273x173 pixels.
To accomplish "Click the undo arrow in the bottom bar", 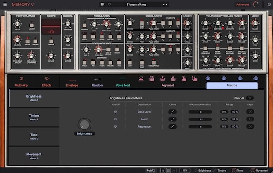I will (162, 171).
